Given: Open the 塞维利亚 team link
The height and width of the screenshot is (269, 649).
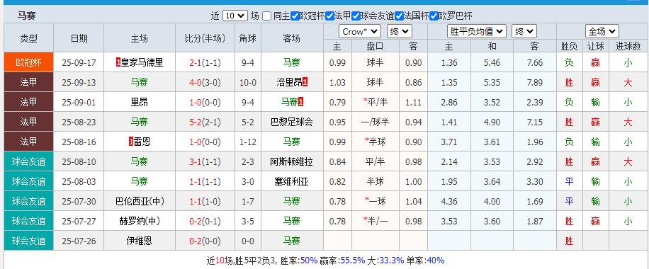Looking at the screenshot, I should coord(291,181).
